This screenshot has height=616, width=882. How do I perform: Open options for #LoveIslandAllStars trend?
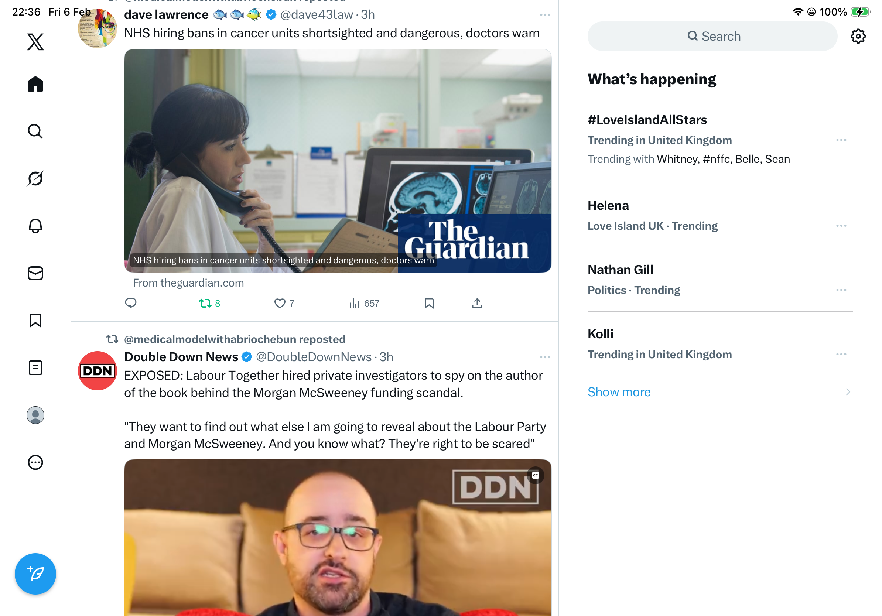point(841,140)
